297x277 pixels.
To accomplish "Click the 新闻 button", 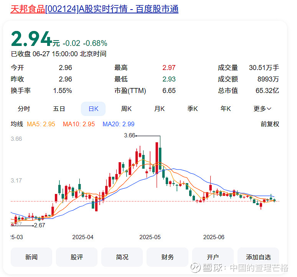I will (x=31, y=257).
